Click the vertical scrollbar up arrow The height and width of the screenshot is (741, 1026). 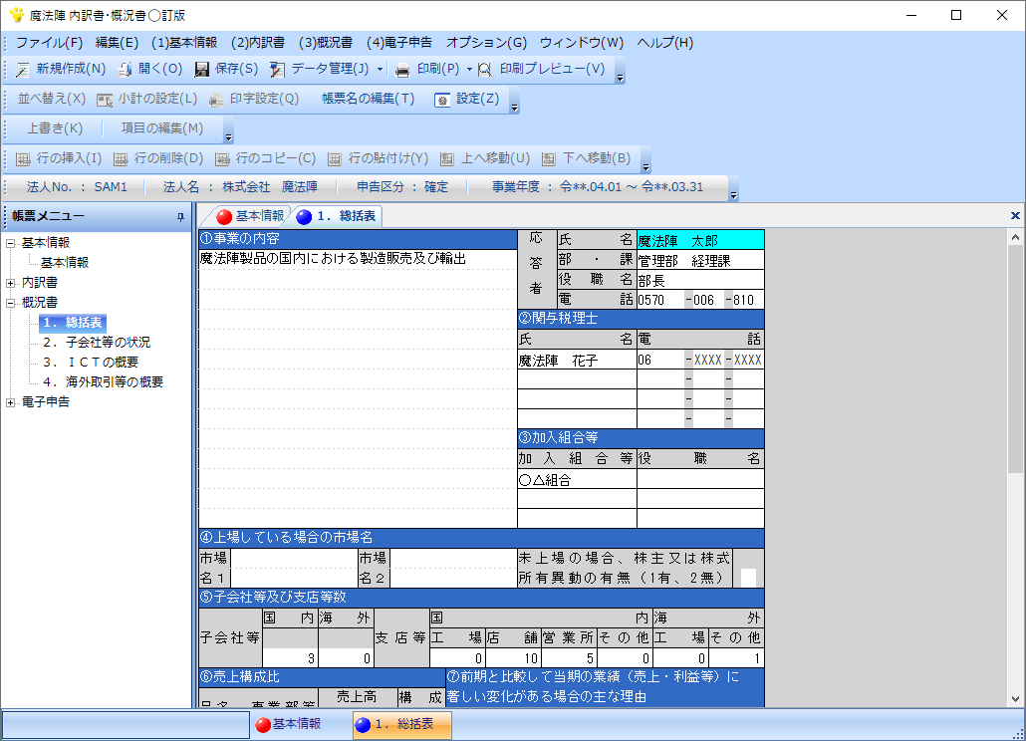1015,237
